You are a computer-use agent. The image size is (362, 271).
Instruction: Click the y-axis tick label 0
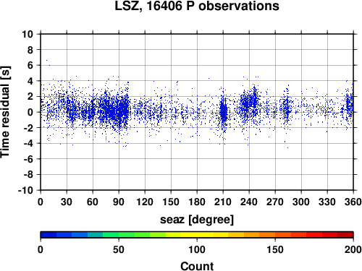click(x=30, y=112)
